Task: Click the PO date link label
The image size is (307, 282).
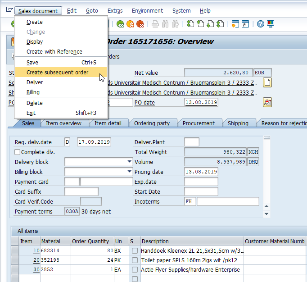Action: click(144, 103)
